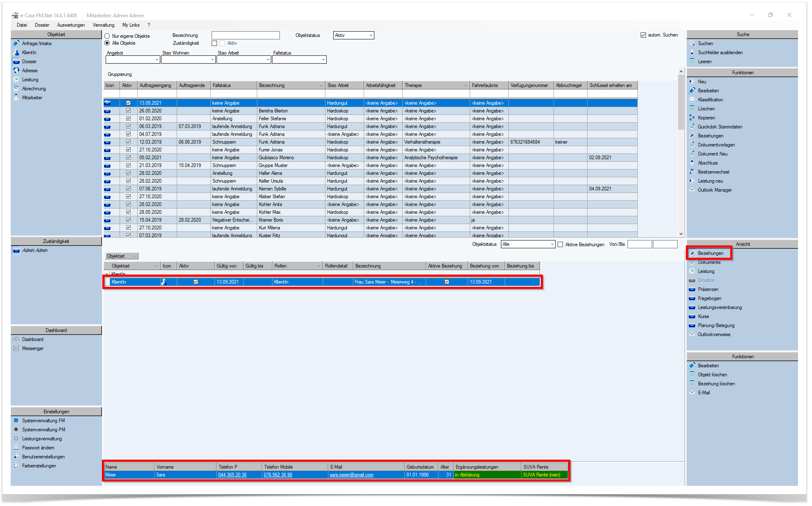Switch view to Beziehungen in Ansicht
Viewport: 812px width, 506px height.
[x=710, y=253]
